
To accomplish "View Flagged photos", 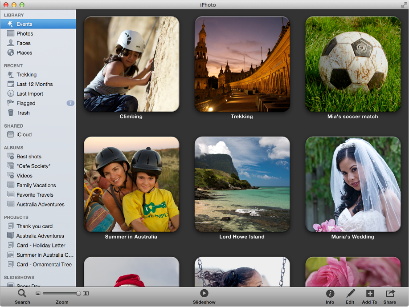I will [x=26, y=103].
